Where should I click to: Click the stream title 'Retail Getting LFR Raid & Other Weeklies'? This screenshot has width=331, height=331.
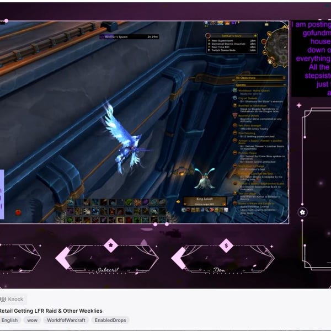point(51,311)
